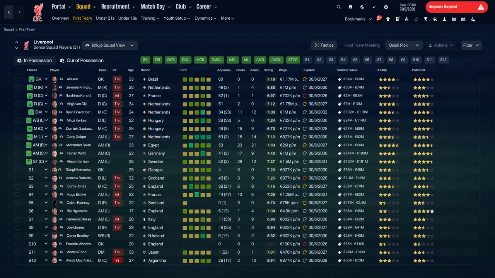Image resolution: width=495 pixels, height=278 pixels.
Task: Tick the checkbox for Rio Ngumoha
Action: pos(17,211)
